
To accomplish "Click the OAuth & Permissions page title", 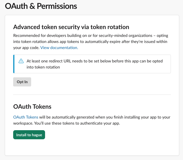I will click(x=41, y=6).
